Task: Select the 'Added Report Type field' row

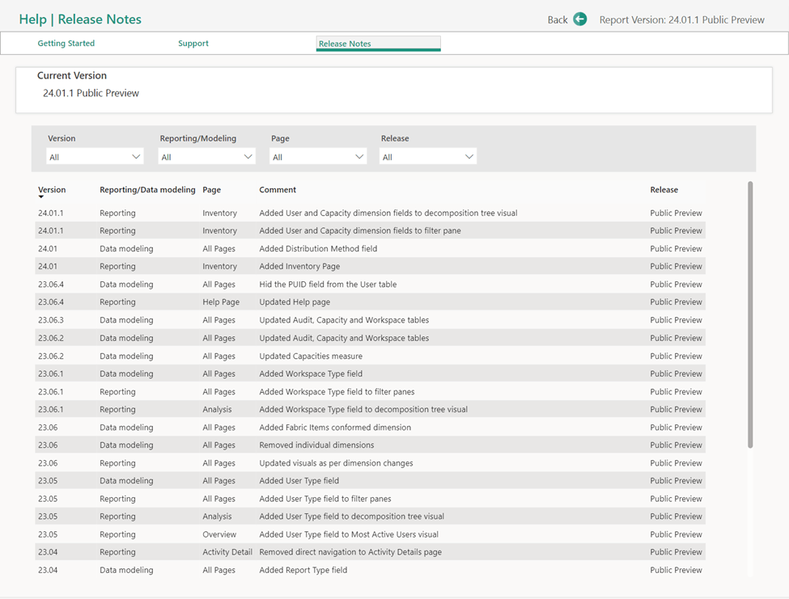Action: (303, 571)
